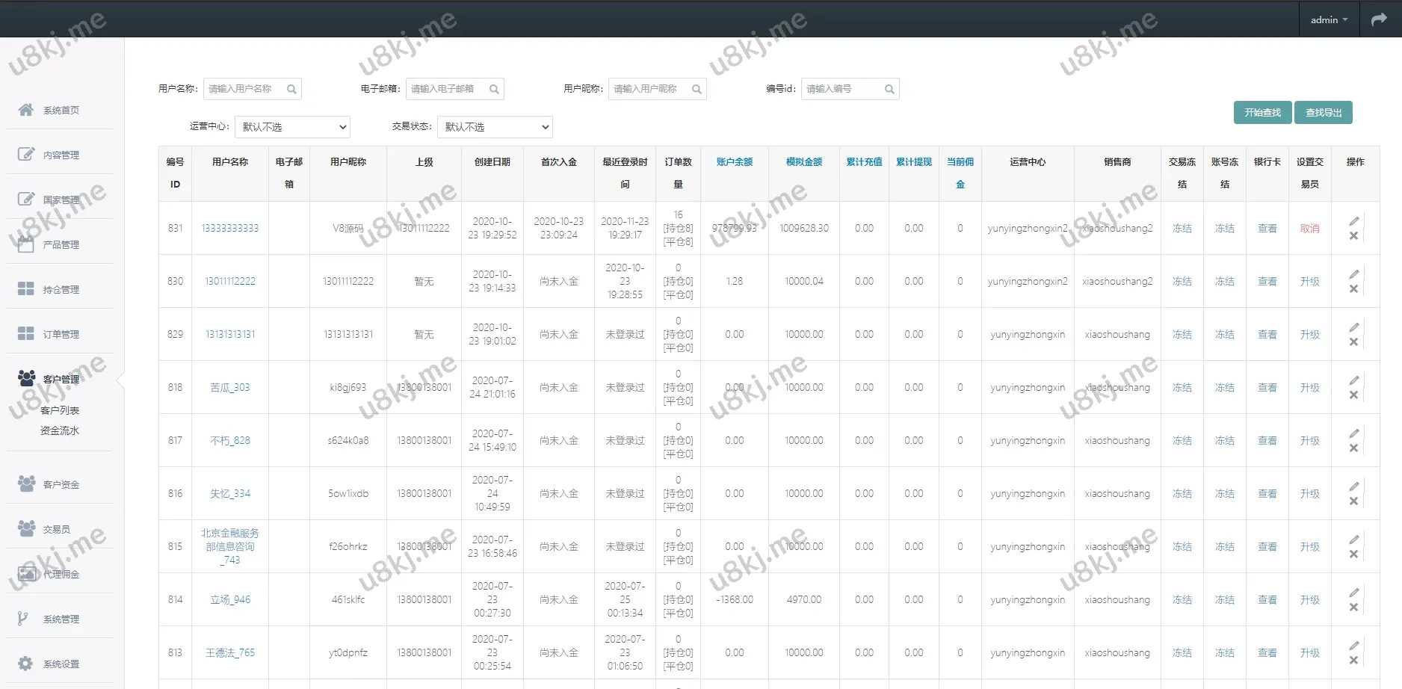
Task: Click the 持仓管理 grid icon
Action: click(27, 289)
